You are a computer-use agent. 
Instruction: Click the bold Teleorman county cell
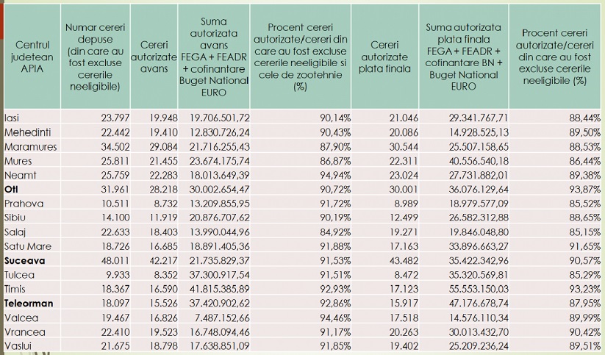coord(29,304)
